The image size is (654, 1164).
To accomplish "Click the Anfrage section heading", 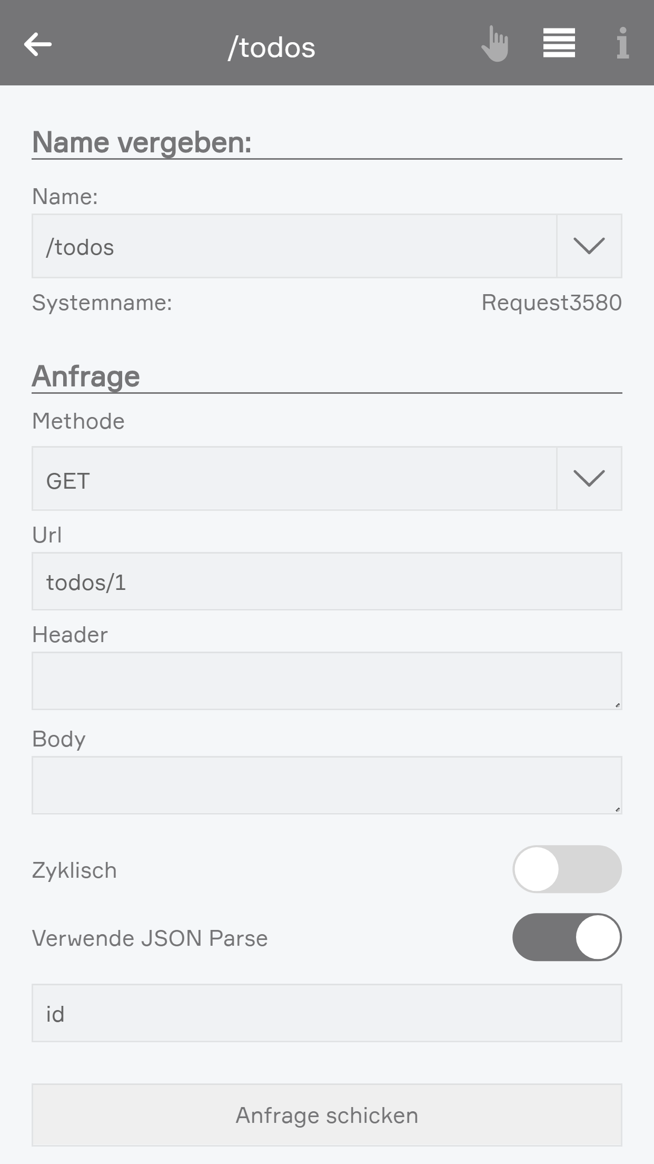I will (86, 376).
